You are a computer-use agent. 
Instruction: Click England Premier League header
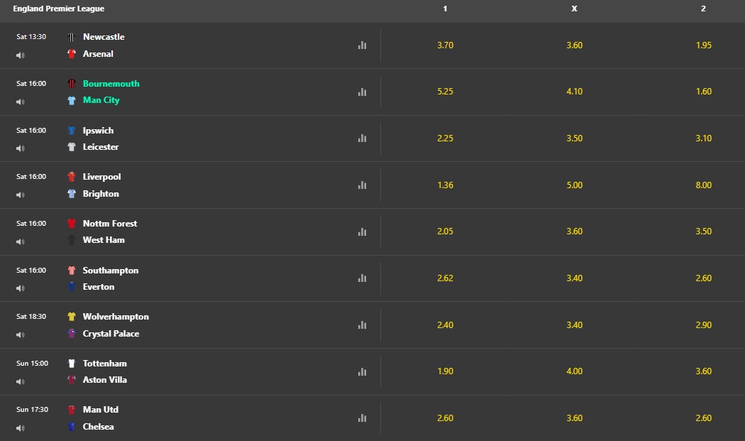[58, 9]
